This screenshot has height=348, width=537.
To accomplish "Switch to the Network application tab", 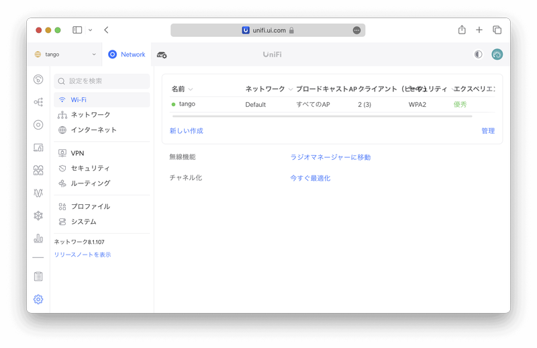I will tap(127, 54).
